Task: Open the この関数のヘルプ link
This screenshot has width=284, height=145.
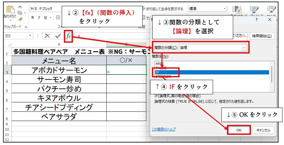Action: click(164, 129)
